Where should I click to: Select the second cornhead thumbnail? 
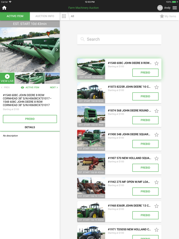37,78
